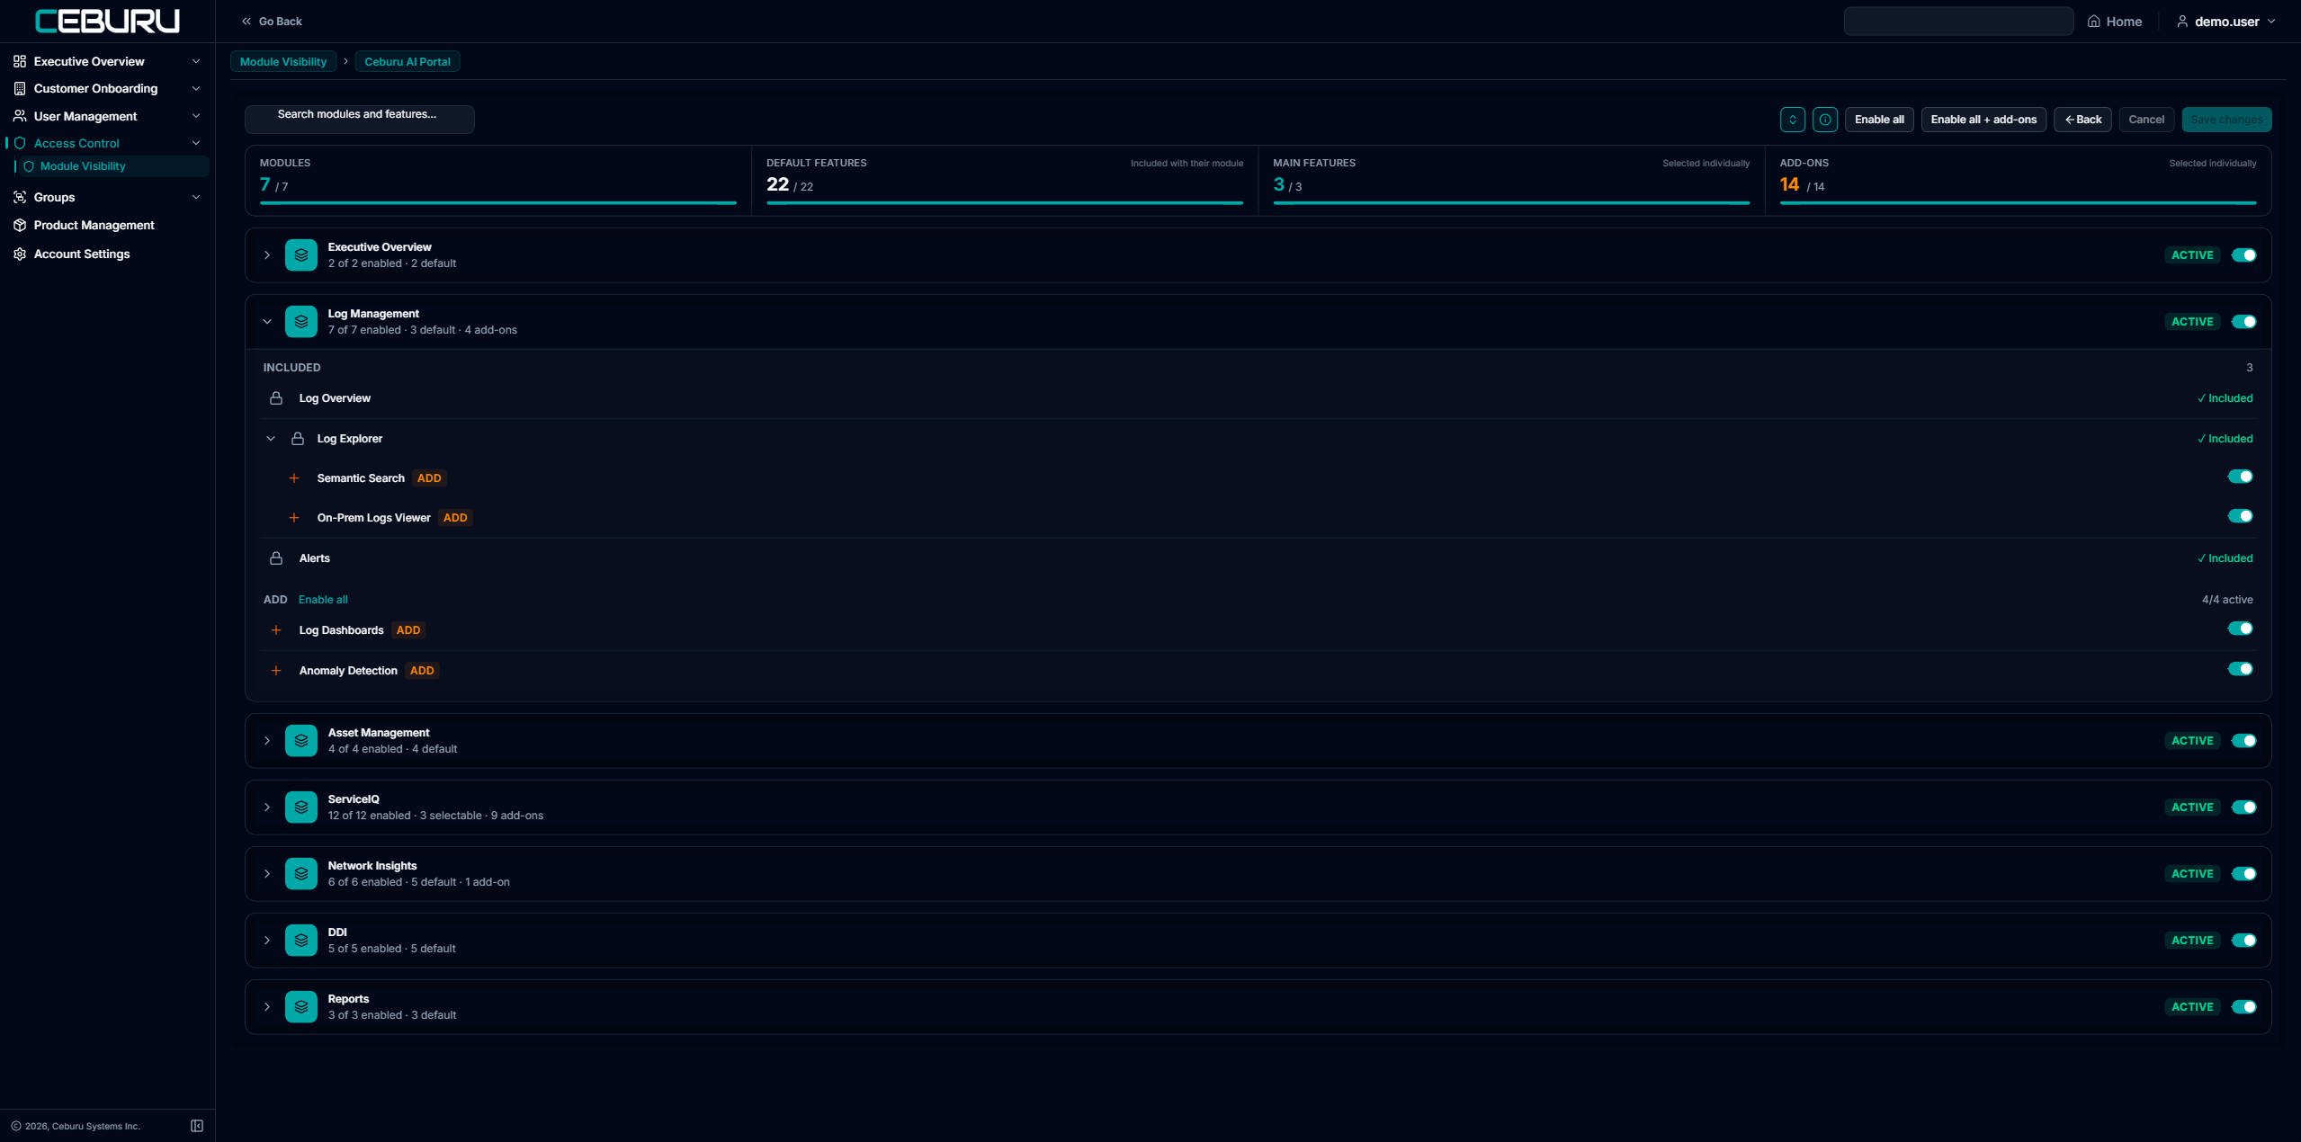The width and height of the screenshot is (2301, 1142).
Task: Click the Account Settings gear icon
Action: point(20,254)
